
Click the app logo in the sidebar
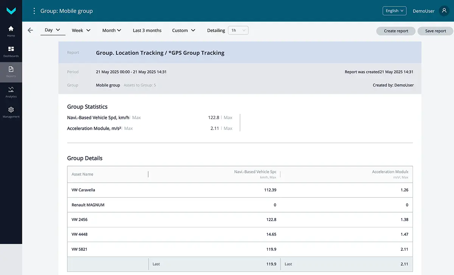coord(11,11)
